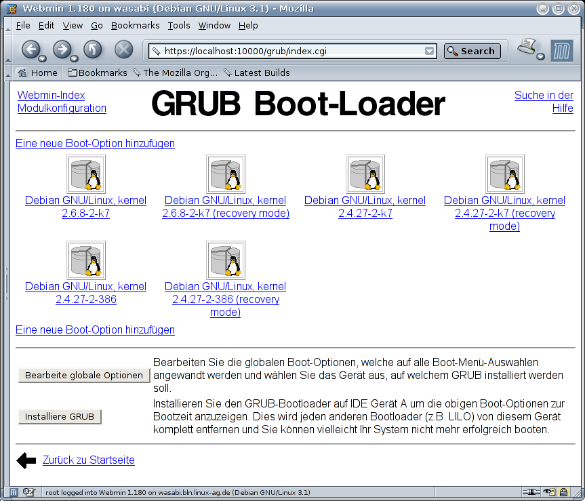Click the 2.6.8-2-k7 recovery mode boot icon

[226, 174]
